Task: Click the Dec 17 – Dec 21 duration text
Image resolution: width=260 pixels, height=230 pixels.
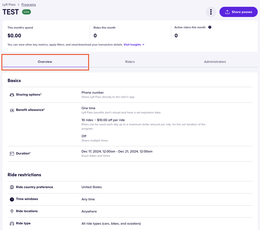Action: click(x=117, y=152)
